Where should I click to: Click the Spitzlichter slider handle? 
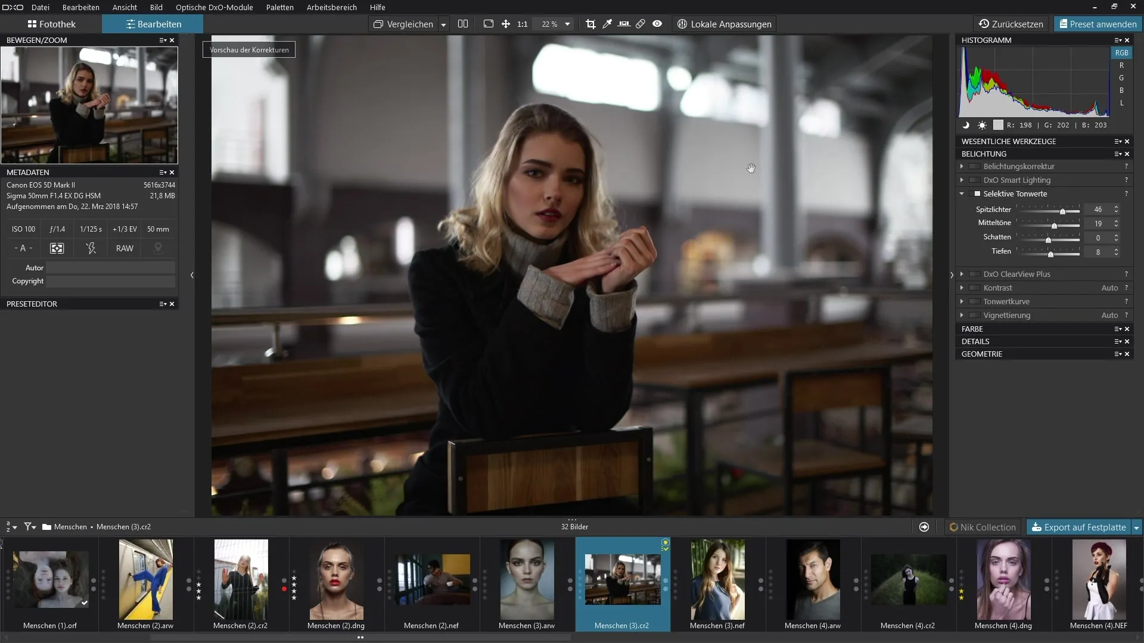[1062, 211]
